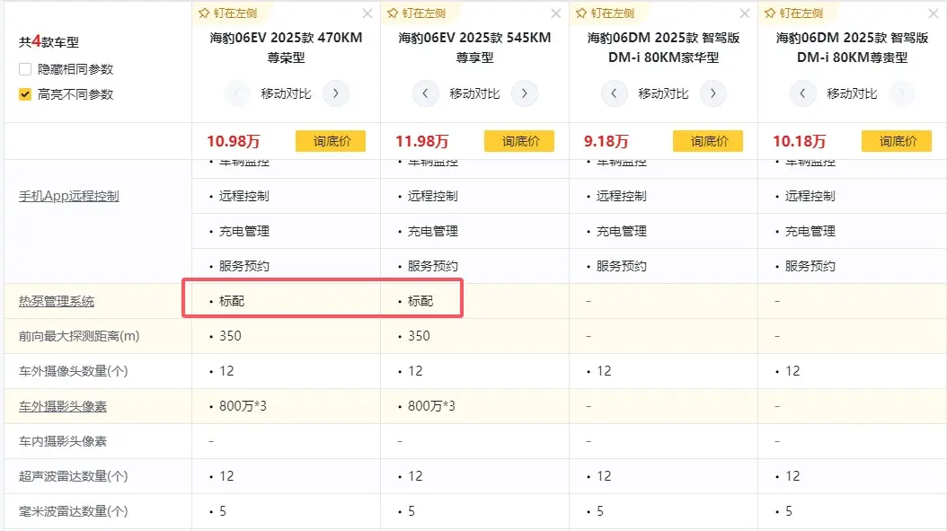Move 470KM 尊荣型 column to the left
Screen dimensions: 947x531
point(237,93)
